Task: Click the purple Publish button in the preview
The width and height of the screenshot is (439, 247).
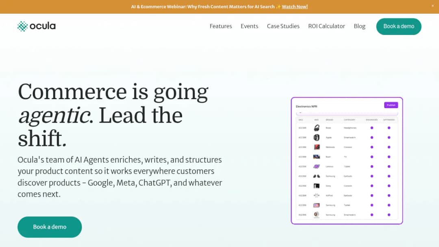Action: click(391, 105)
